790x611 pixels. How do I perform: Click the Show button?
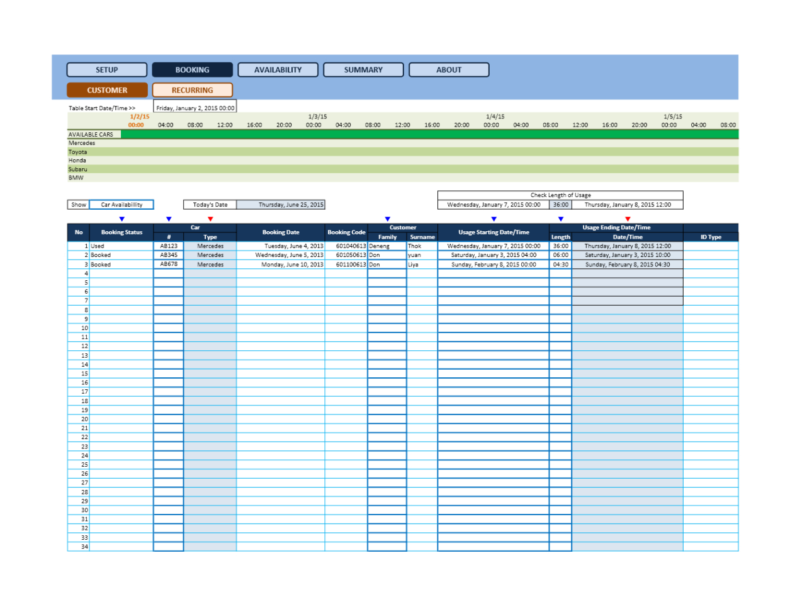(77, 204)
